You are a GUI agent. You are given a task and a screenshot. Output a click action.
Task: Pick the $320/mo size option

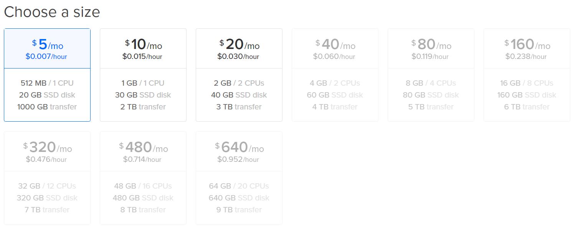47,178
